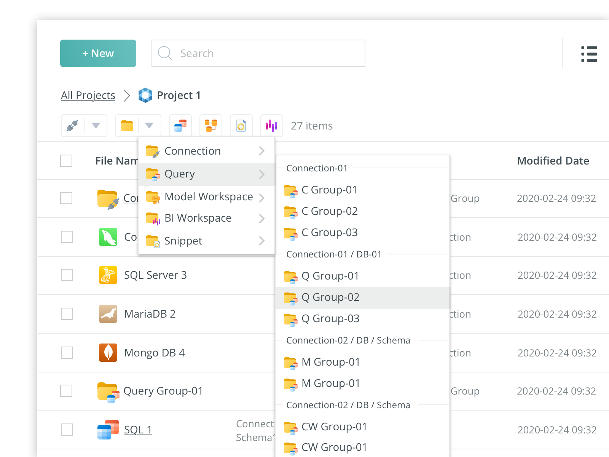
Task: Collapse the folder filter dropdown arrow
Action: pos(149,126)
